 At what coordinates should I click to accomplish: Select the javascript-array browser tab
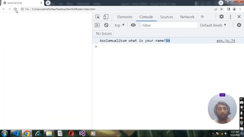coord(22,3)
